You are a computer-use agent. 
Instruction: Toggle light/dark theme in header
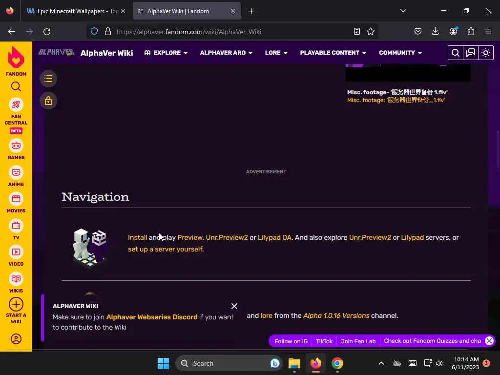point(486,53)
